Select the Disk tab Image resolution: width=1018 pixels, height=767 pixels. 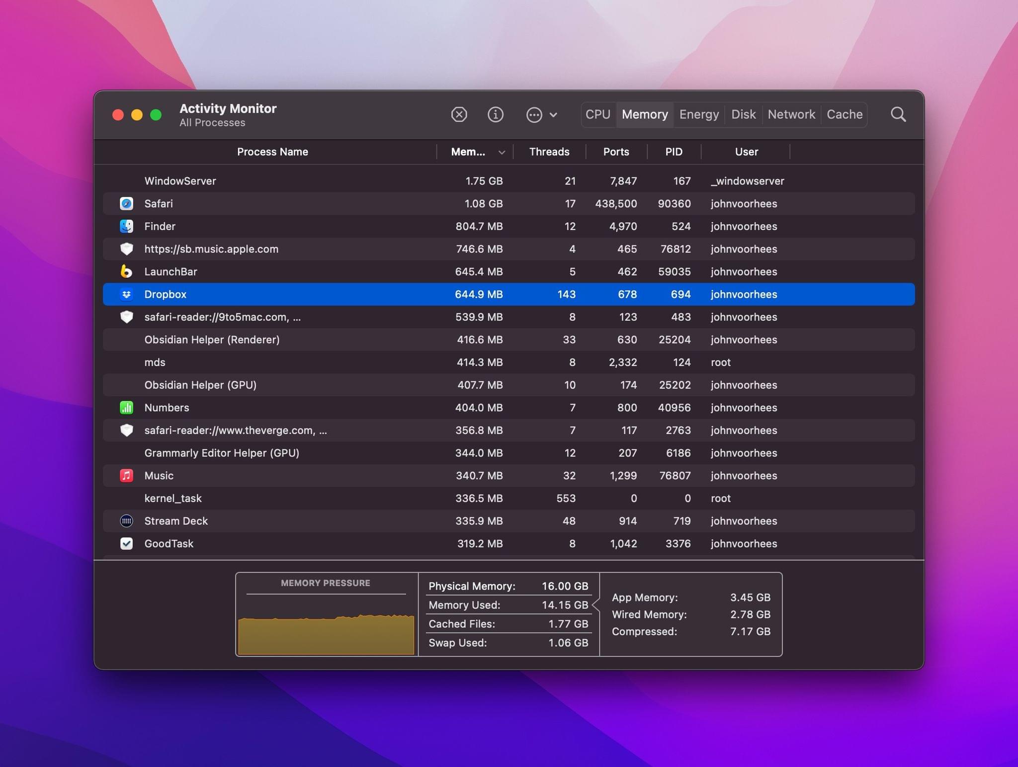[742, 114]
